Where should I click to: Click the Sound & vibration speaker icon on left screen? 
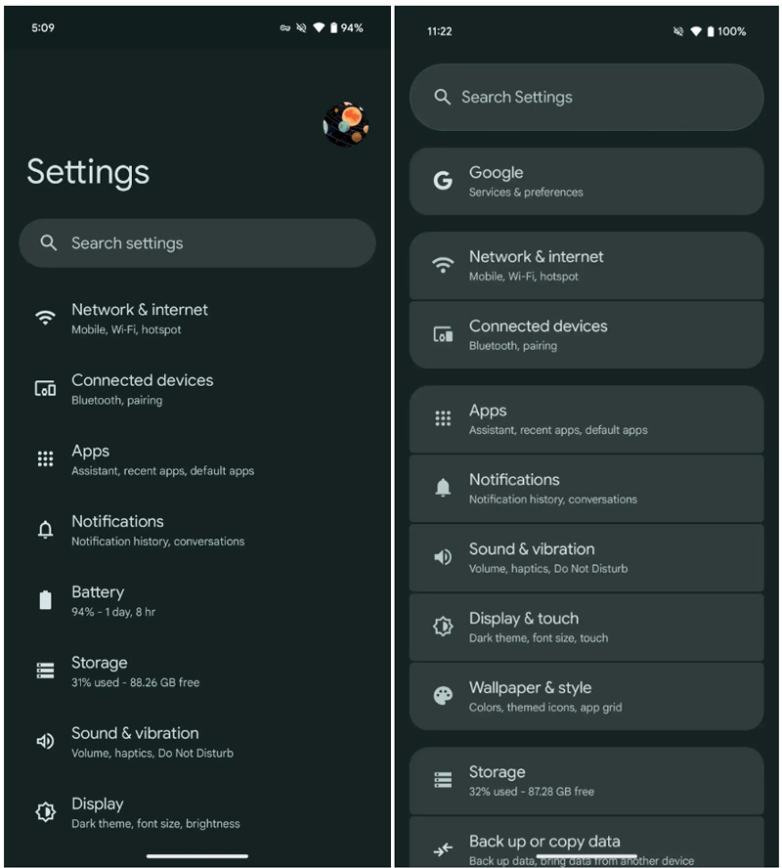coord(45,741)
